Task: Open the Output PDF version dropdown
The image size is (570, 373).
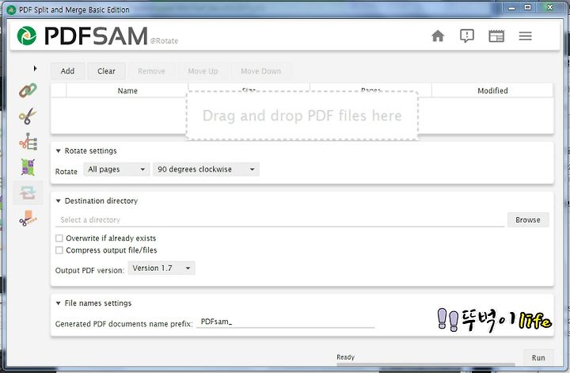Action: click(x=161, y=268)
